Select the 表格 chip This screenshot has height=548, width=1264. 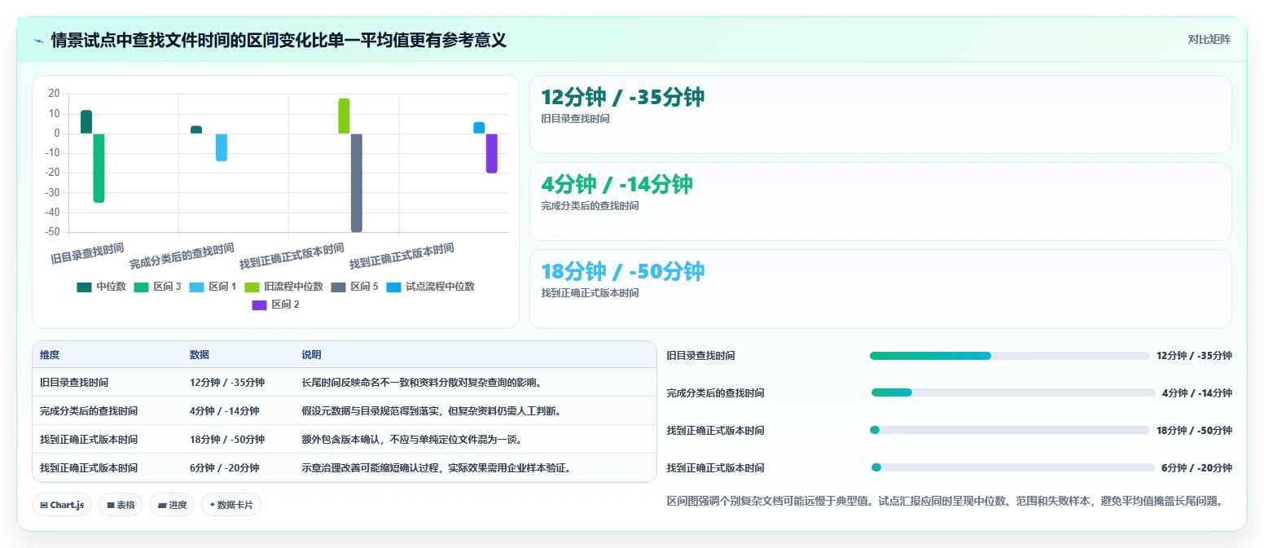(120, 505)
